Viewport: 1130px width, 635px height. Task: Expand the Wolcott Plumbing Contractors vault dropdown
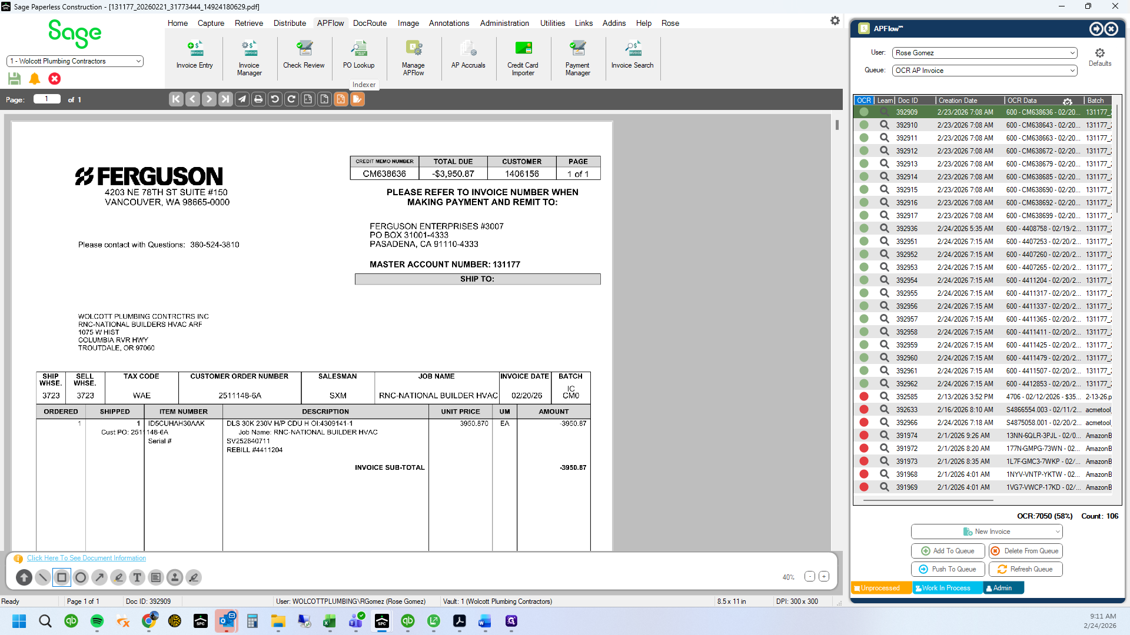pos(75,61)
